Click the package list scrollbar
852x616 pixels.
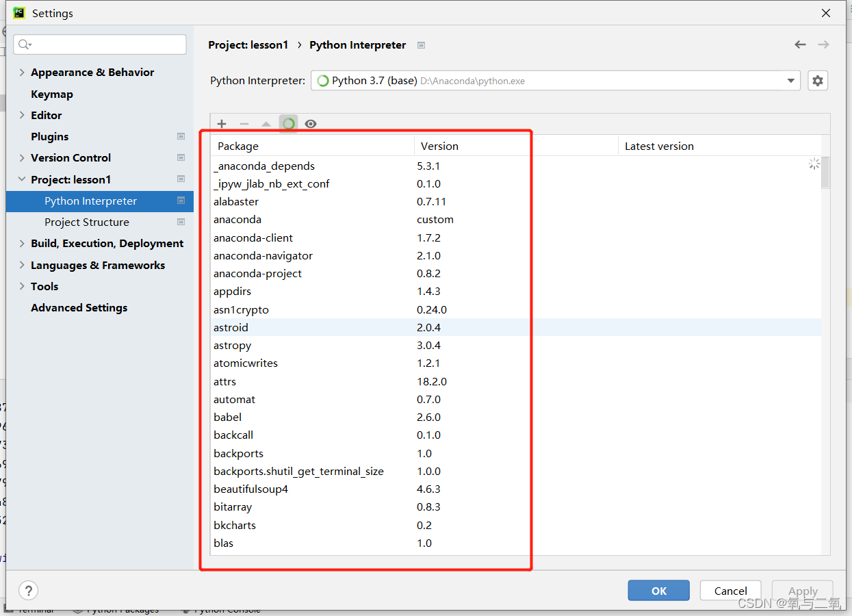coord(825,172)
